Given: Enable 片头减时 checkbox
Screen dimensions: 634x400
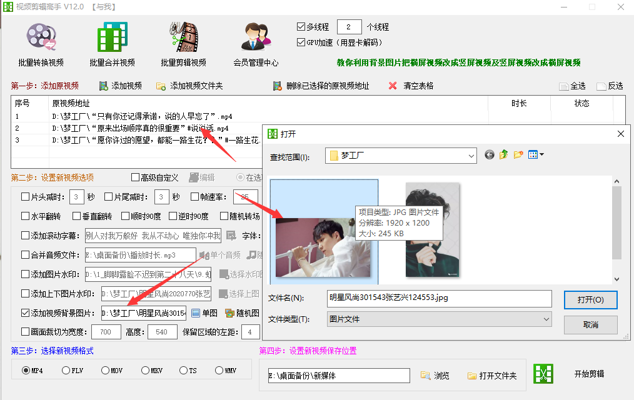Looking at the screenshot, I should pyautogui.click(x=25, y=197).
